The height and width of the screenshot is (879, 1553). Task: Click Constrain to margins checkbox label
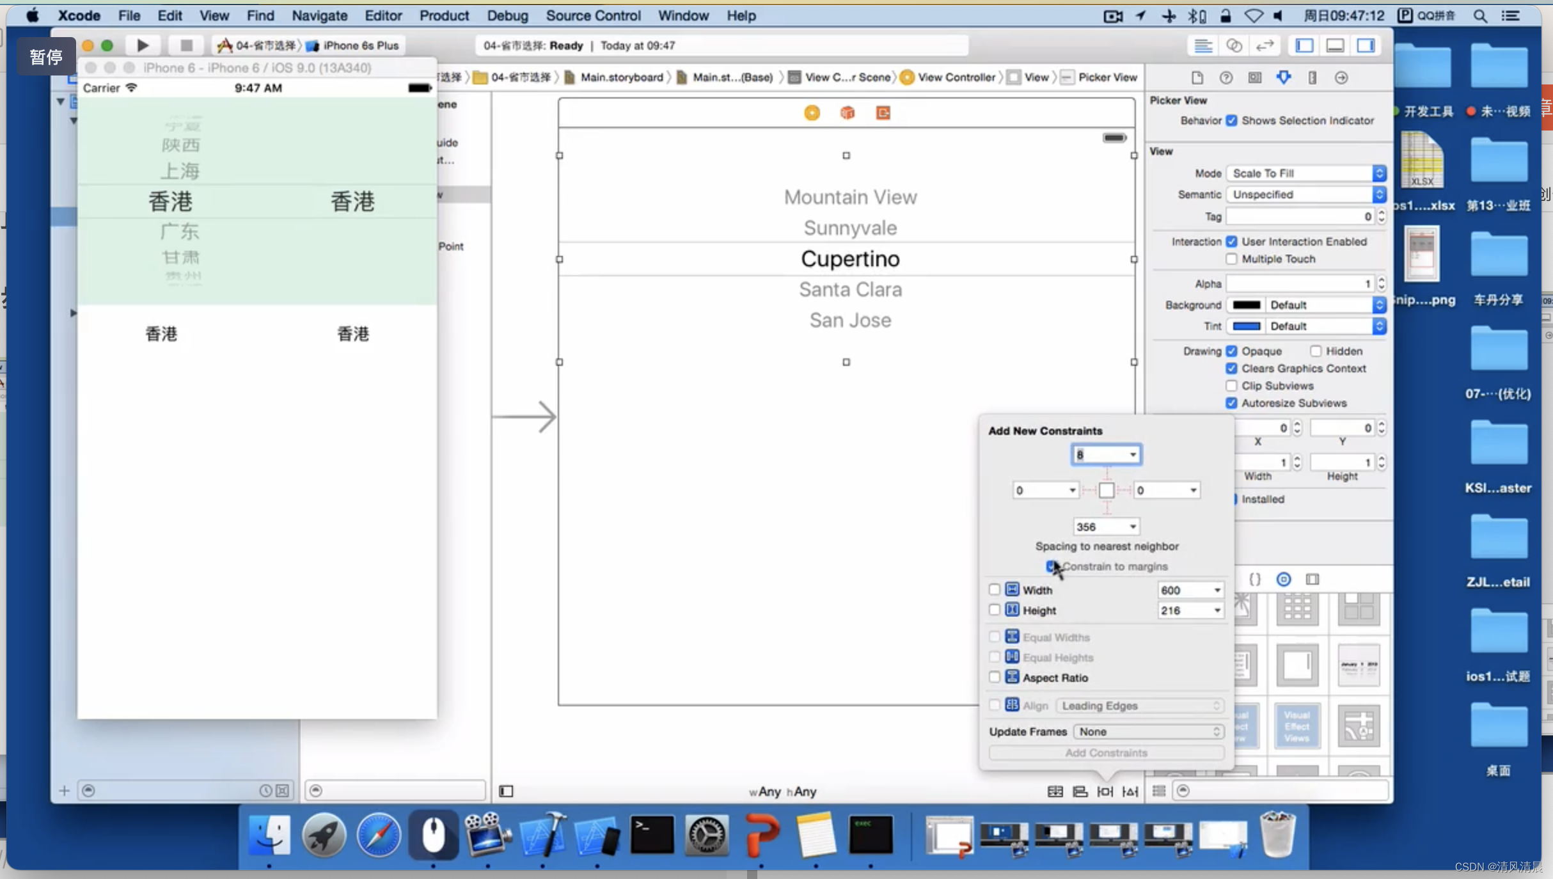coord(1115,566)
